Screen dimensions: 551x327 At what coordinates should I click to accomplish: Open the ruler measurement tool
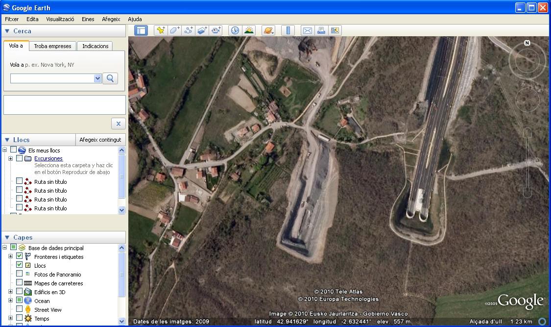pos(288,30)
